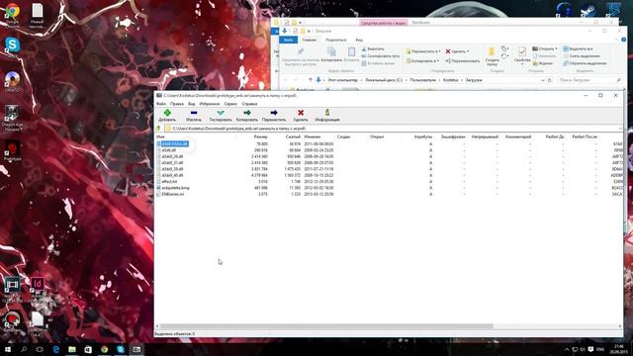Click the Копировать (Copy) arrow icon in 7-Zip
Viewport: 633px width, 356px height.
[x=247, y=113]
